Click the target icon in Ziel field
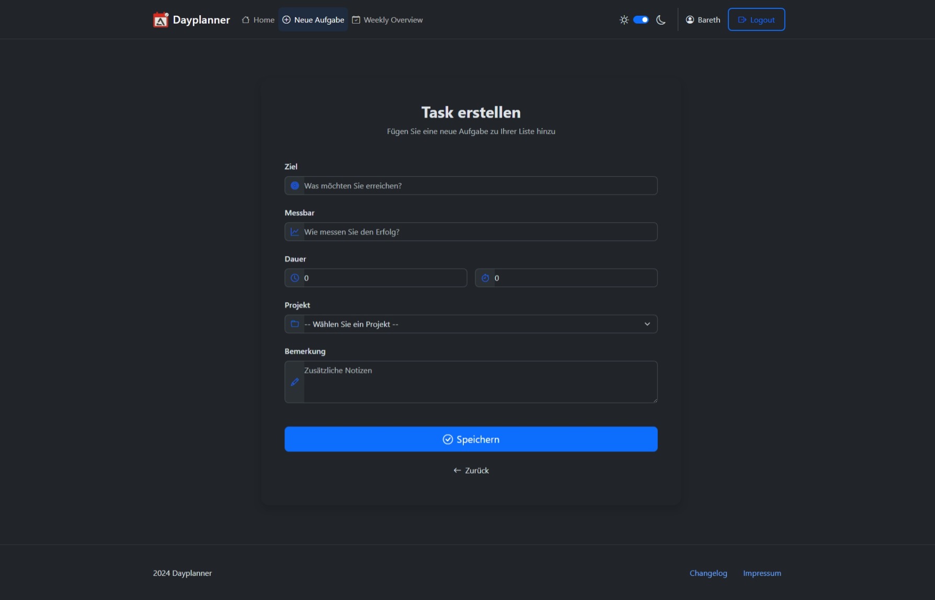935x600 pixels. (x=295, y=186)
